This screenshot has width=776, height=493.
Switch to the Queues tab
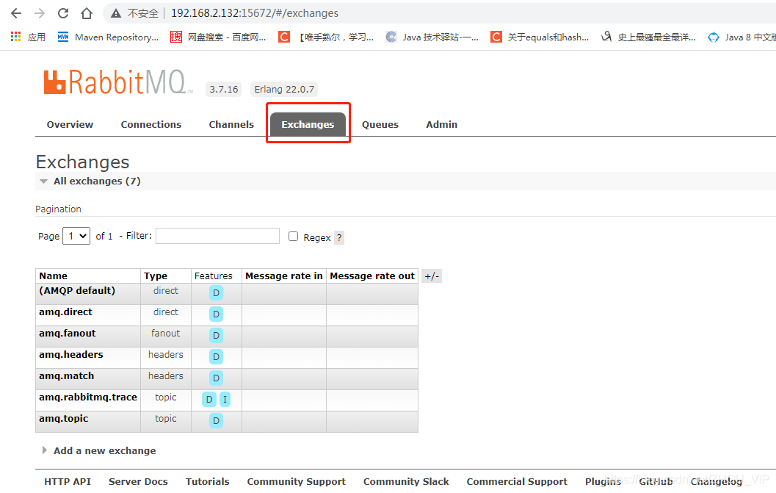[x=380, y=124]
